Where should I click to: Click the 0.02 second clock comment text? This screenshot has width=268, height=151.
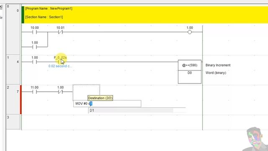coord(60,66)
